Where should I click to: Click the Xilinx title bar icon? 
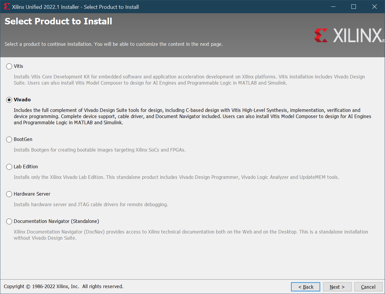7,7
